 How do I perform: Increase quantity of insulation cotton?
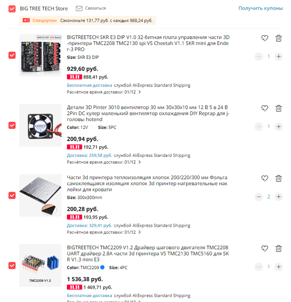279,197
